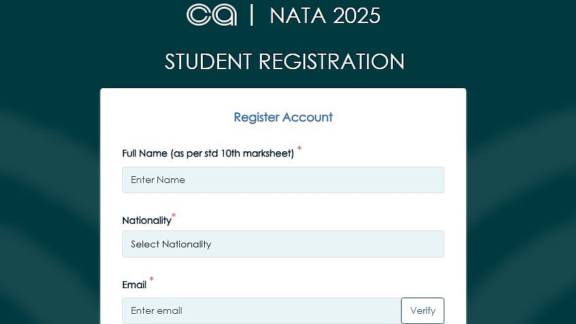Viewport: 576px width, 324px height.
Task: Click the word 'REGISTRATION' in the page heading
Action: point(332,62)
